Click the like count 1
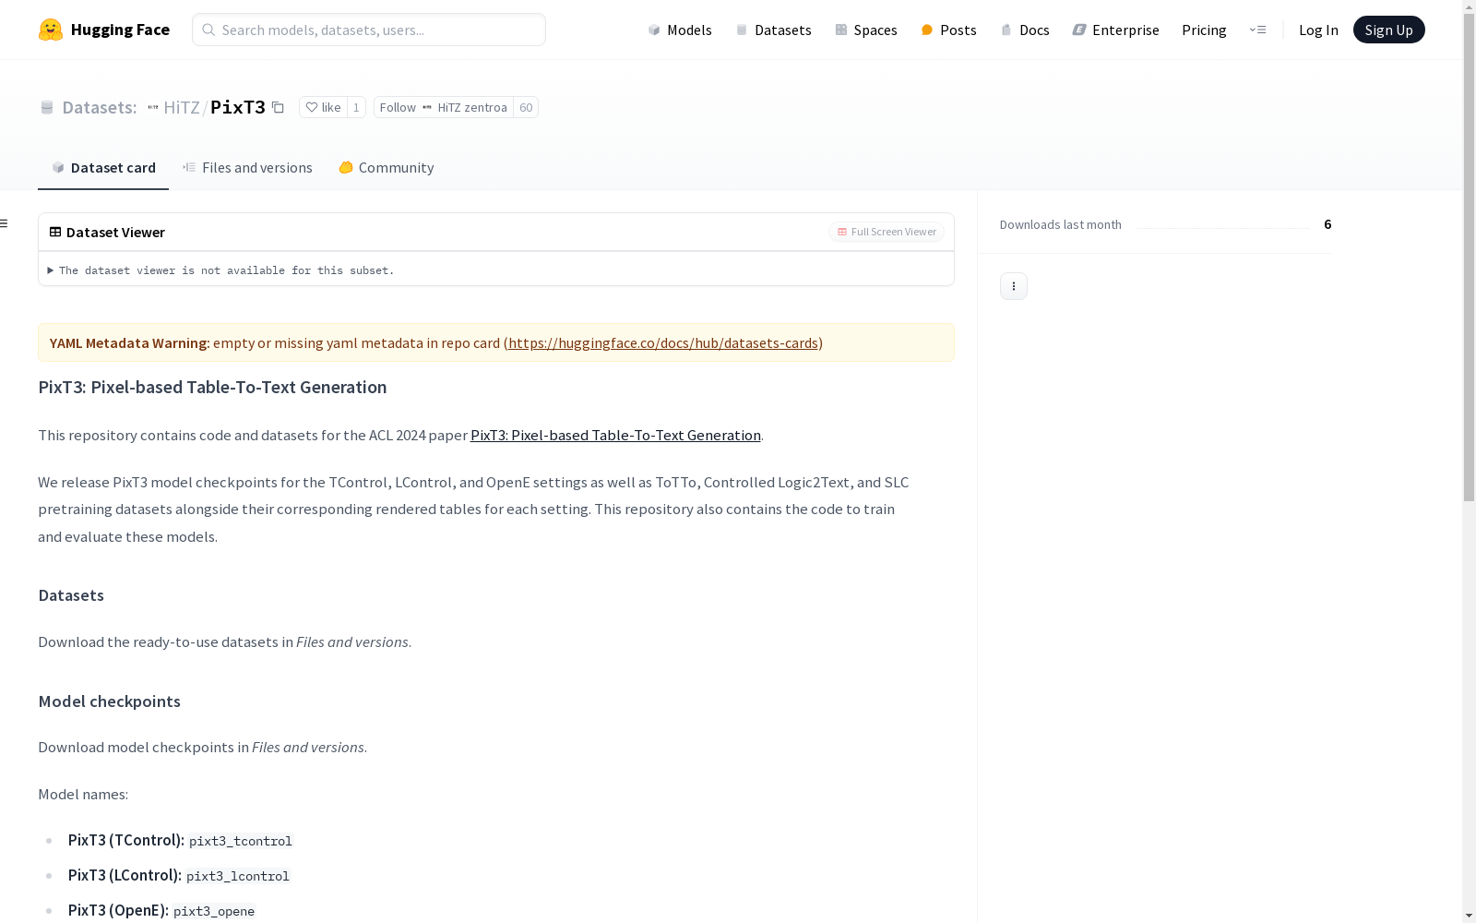The width and height of the screenshot is (1476, 923). (x=356, y=107)
